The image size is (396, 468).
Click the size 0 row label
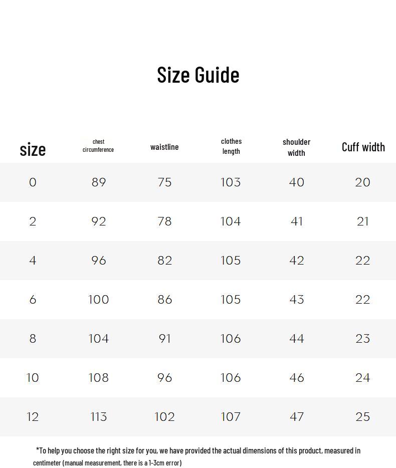click(x=33, y=182)
